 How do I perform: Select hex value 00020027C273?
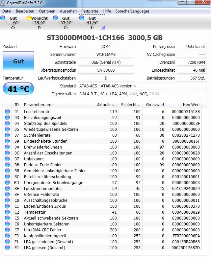(186, 135)
